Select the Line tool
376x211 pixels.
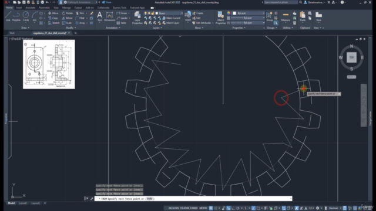pyautogui.click(x=8, y=16)
